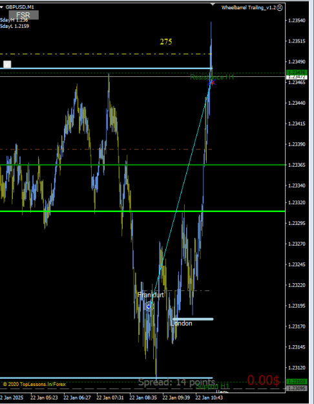Click the 5dayL 1.2159 label
314x404 pixels.
pyautogui.click(x=15, y=26)
